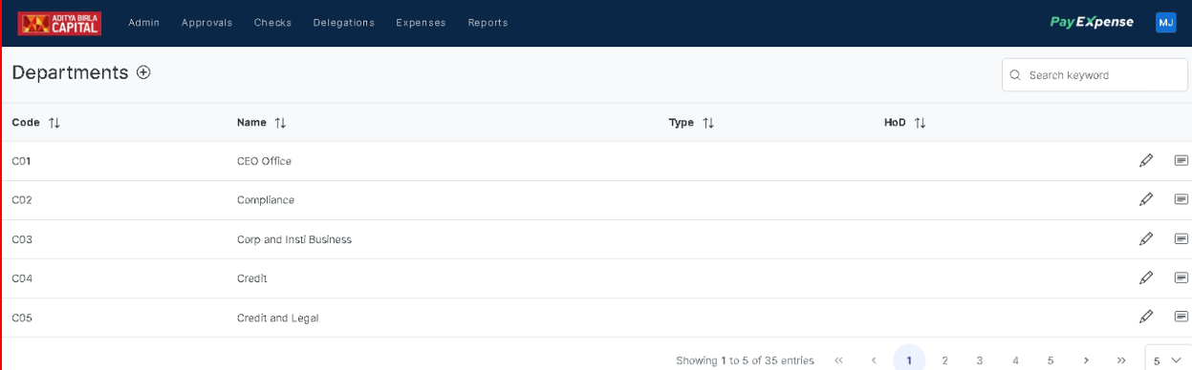The height and width of the screenshot is (370, 1192).
Task: Edit Corp and Insti Business pencil icon
Action: [x=1146, y=238]
